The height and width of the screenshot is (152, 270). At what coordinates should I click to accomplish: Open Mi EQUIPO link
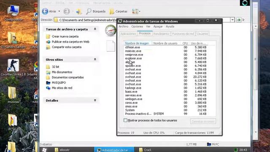tap(59, 83)
